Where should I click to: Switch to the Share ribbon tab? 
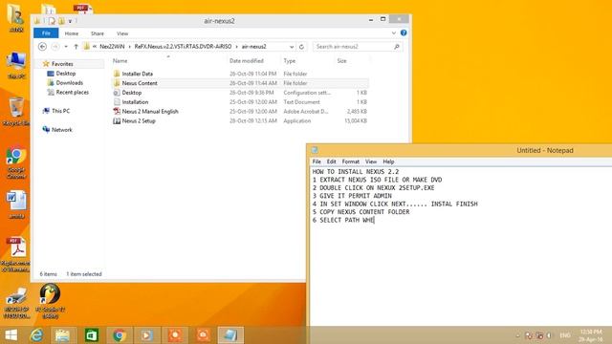click(98, 33)
